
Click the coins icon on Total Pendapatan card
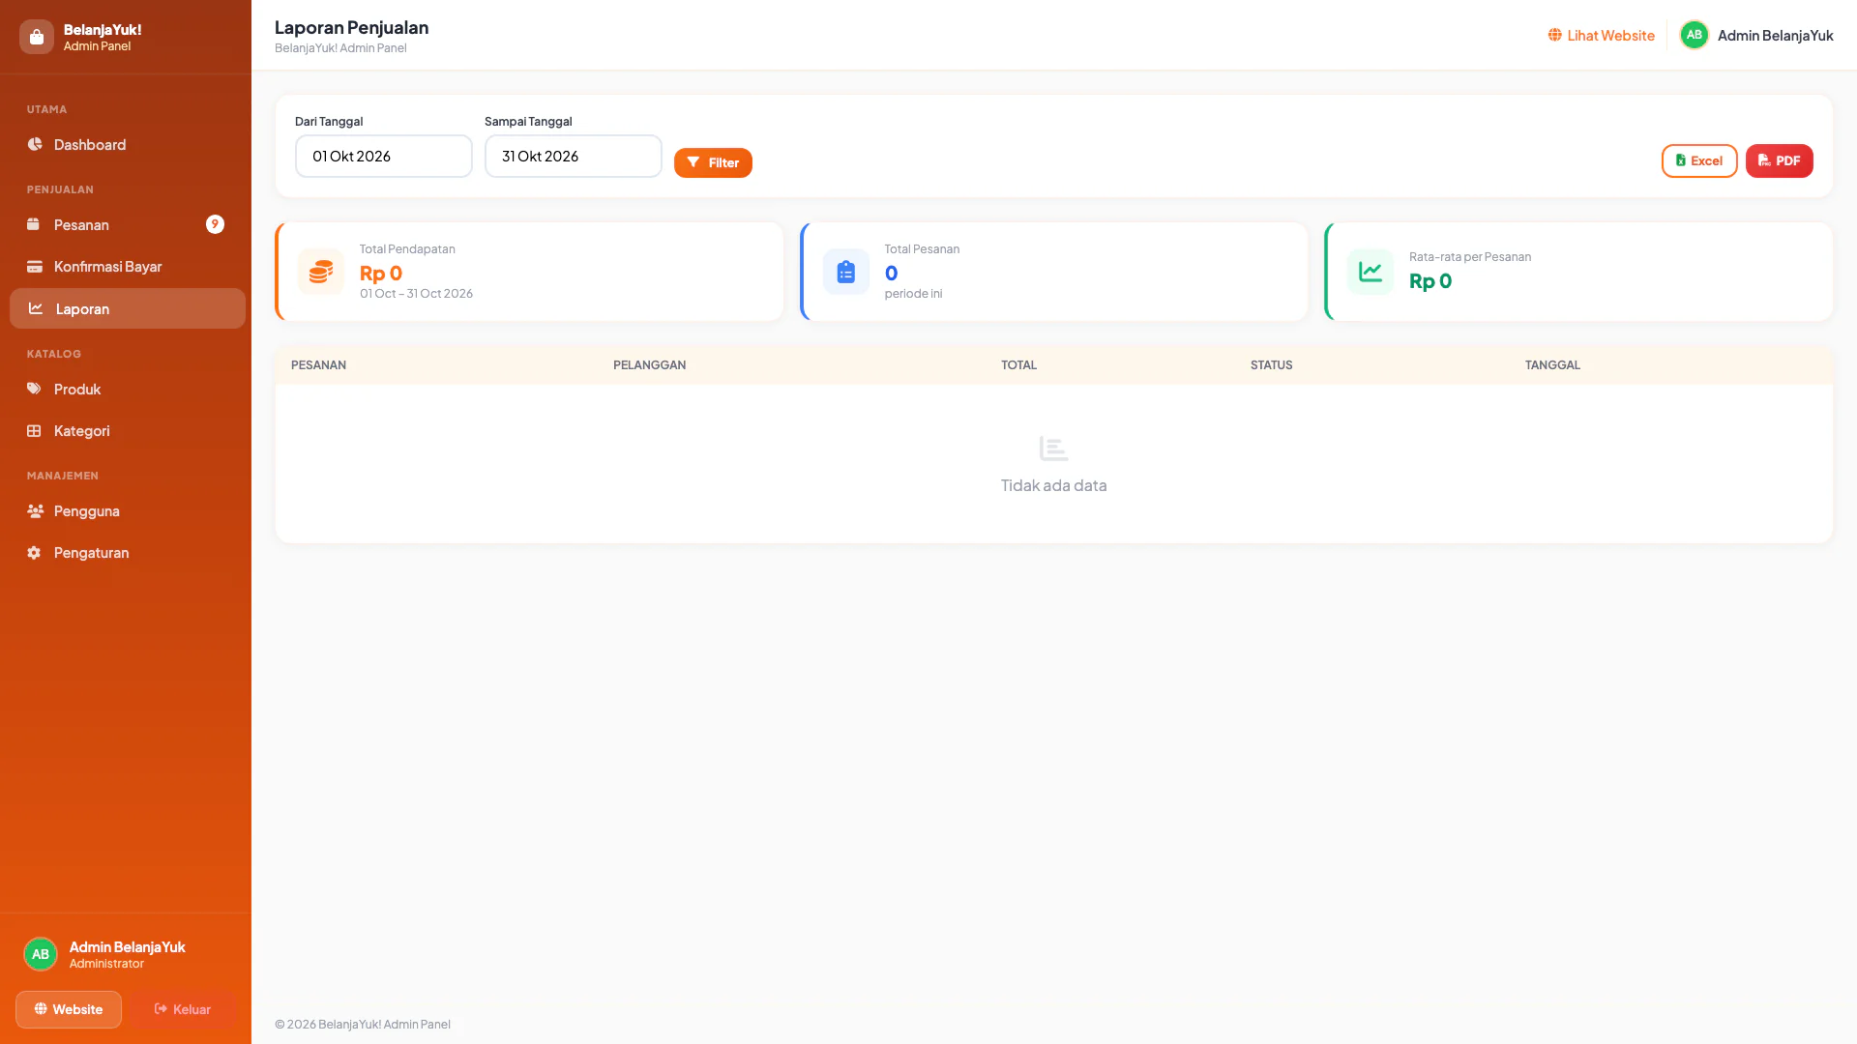click(x=321, y=272)
